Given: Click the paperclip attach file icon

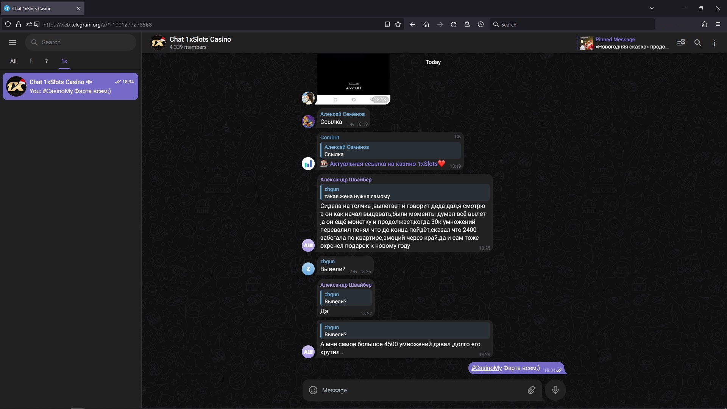Looking at the screenshot, I should click(x=531, y=390).
